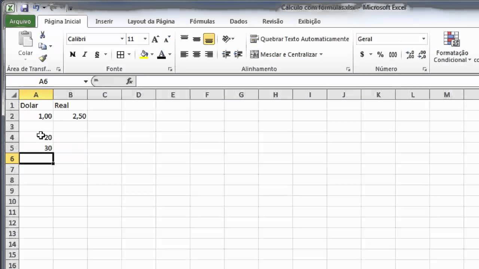Increase font size with the large A icon
This screenshot has height=269, width=479.
pos(155,39)
